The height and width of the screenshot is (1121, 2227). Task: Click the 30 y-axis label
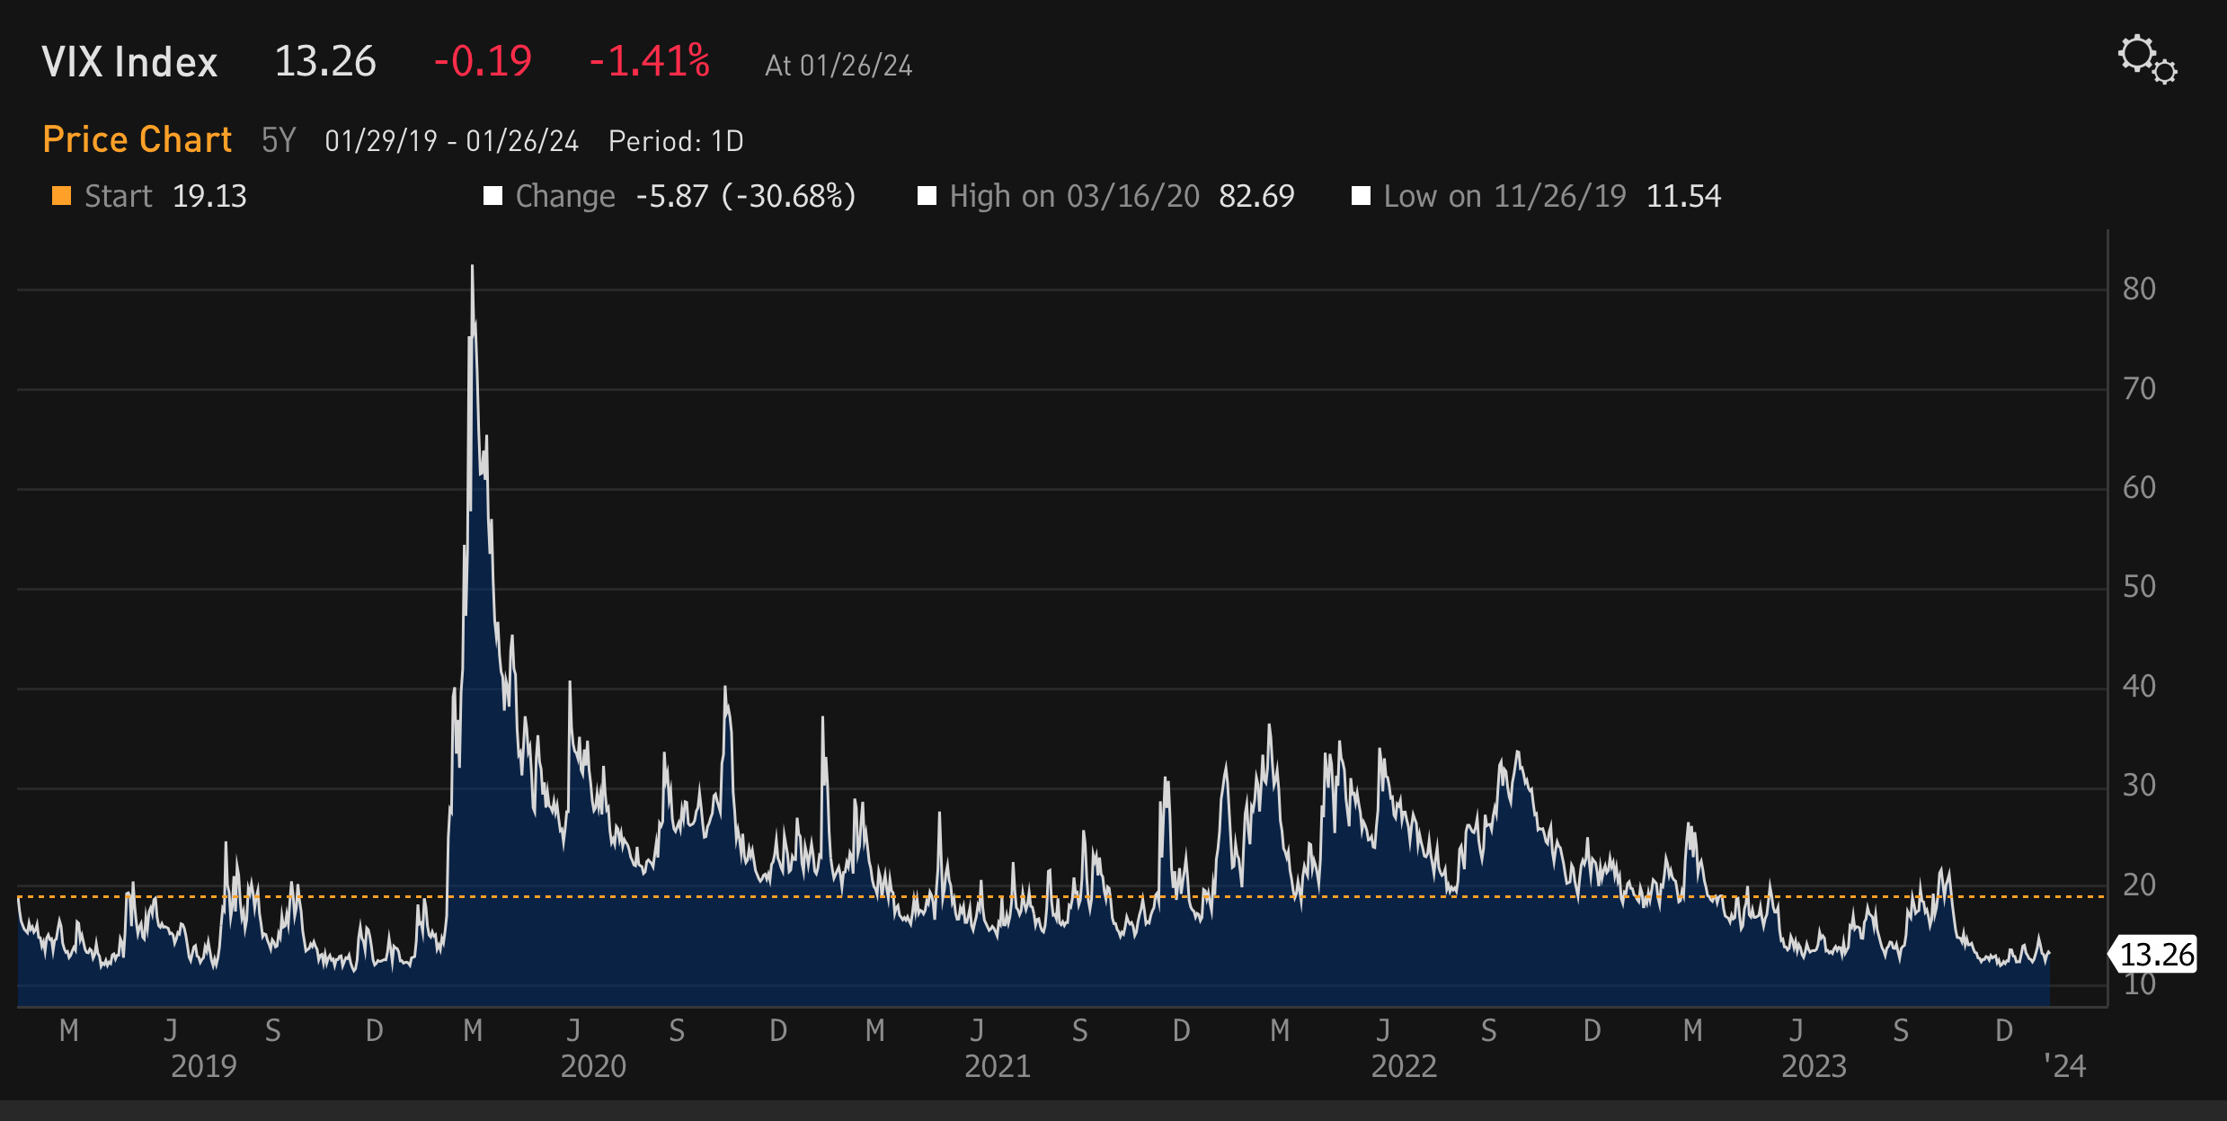click(2139, 785)
